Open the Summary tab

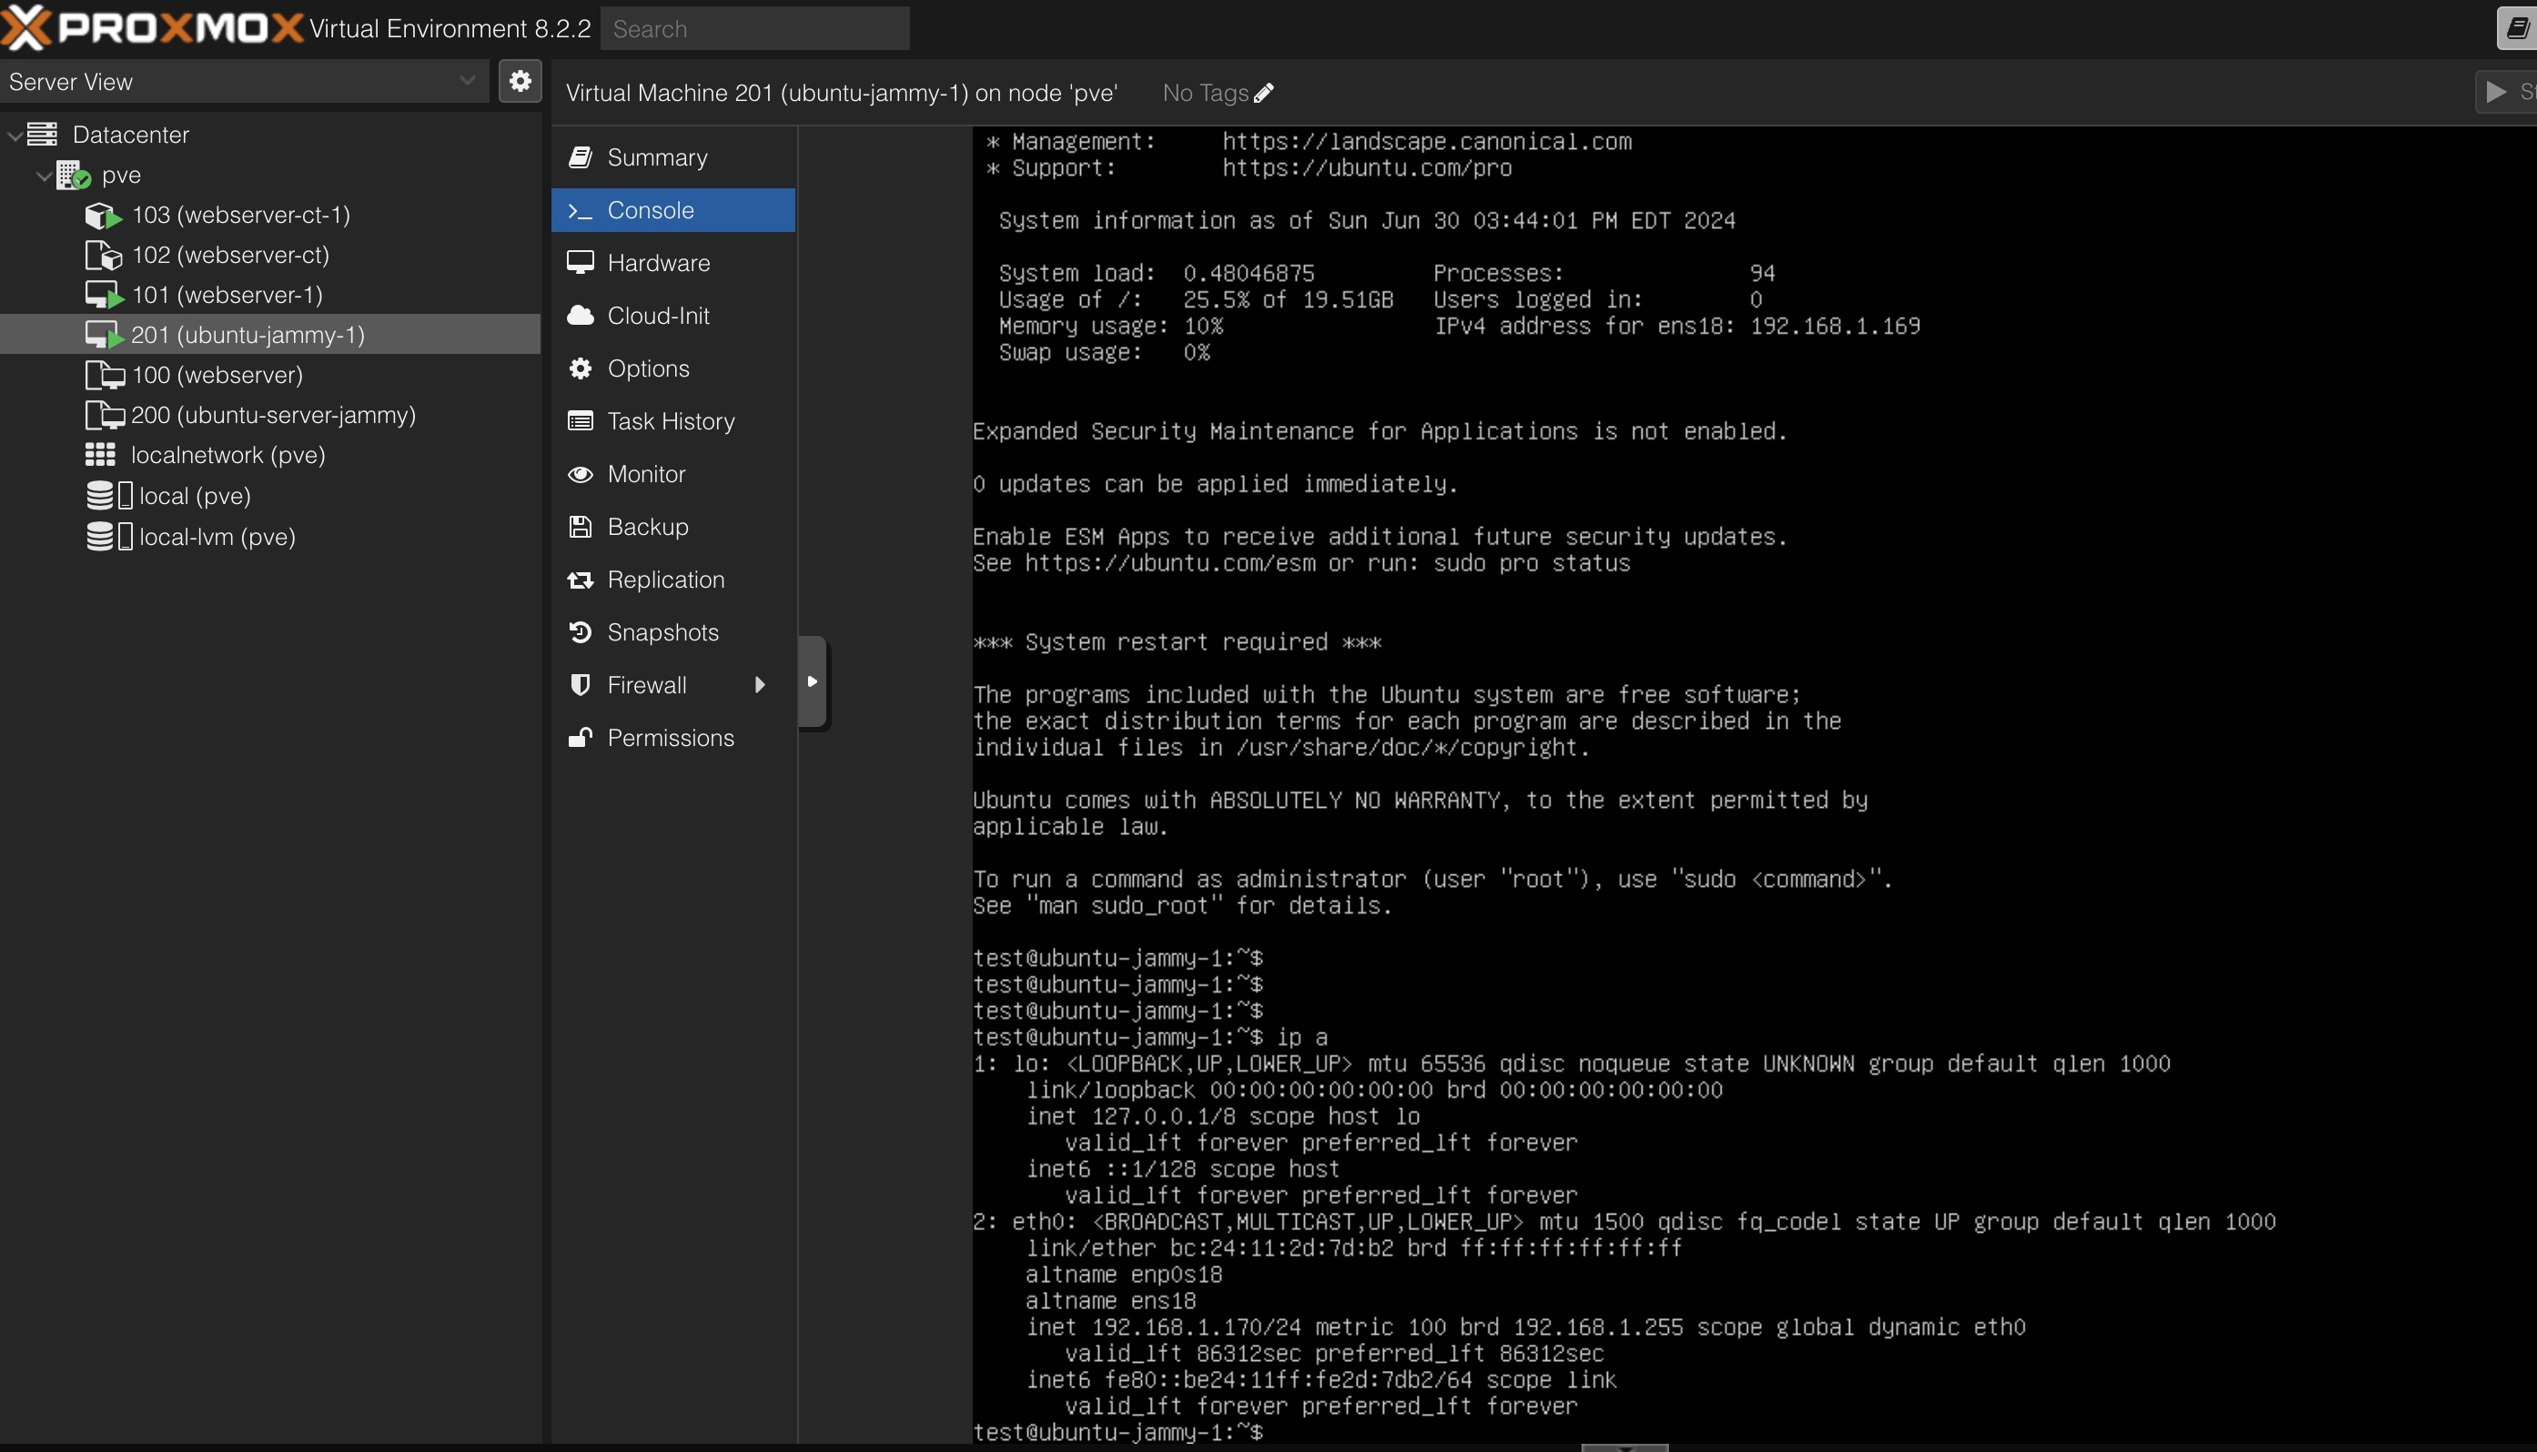point(673,157)
